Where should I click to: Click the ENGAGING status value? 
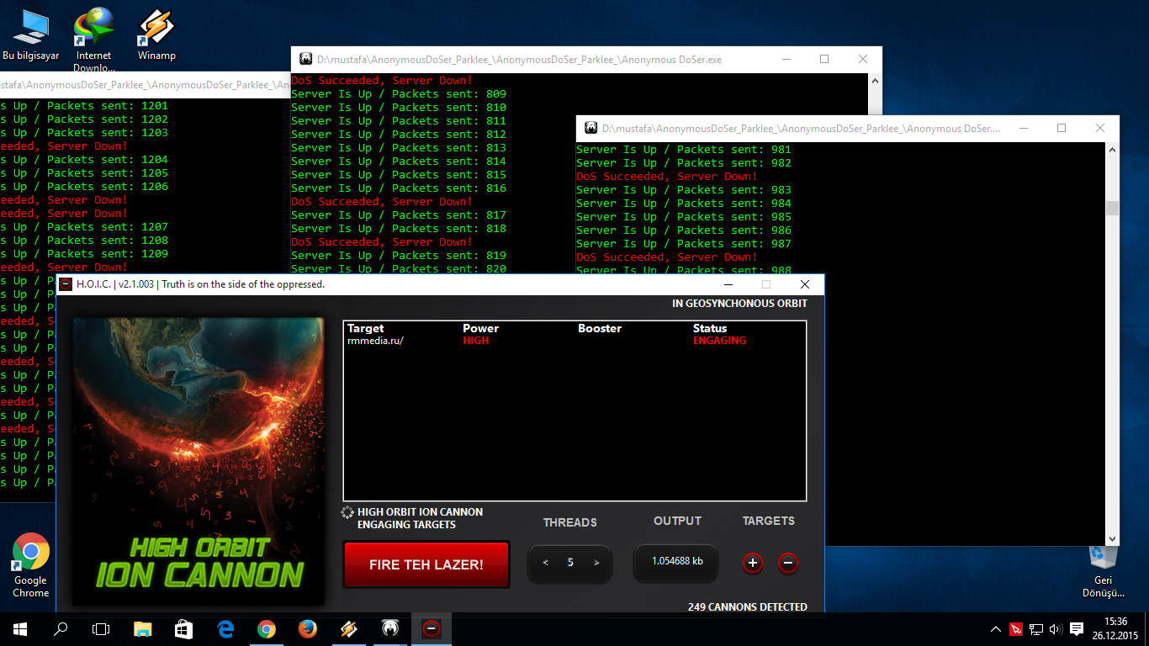[719, 341]
